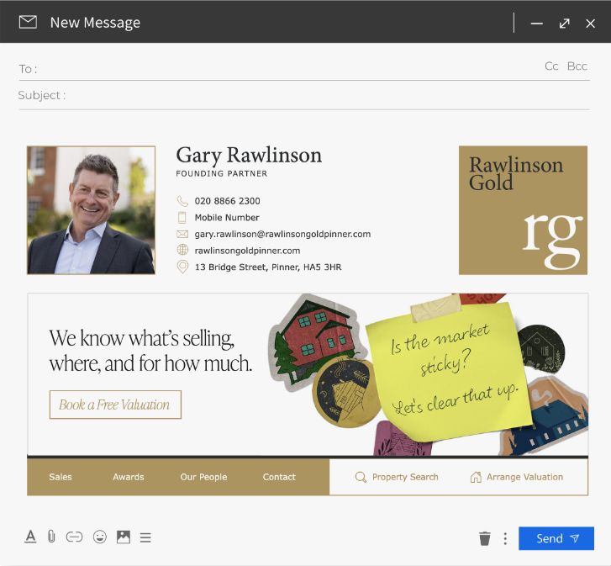This screenshot has width=611, height=566.
Task: Insert a link using the chain icon
Action: (74, 537)
